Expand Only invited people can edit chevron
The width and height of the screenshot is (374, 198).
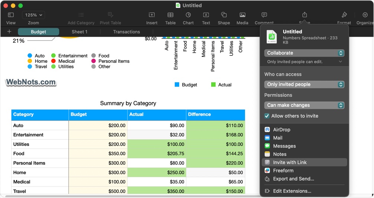click(x=341, y=62)
